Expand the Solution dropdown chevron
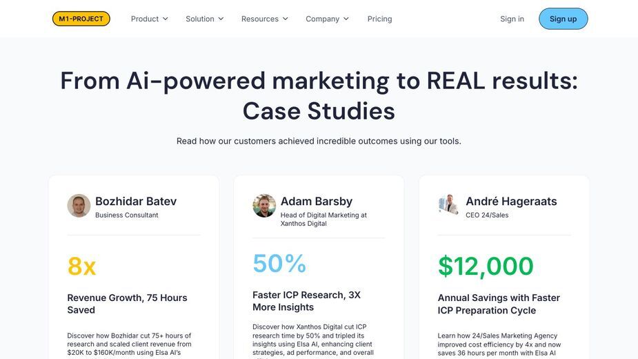The height and width of the screenshot is (359, 638). (x=221, y=19)
